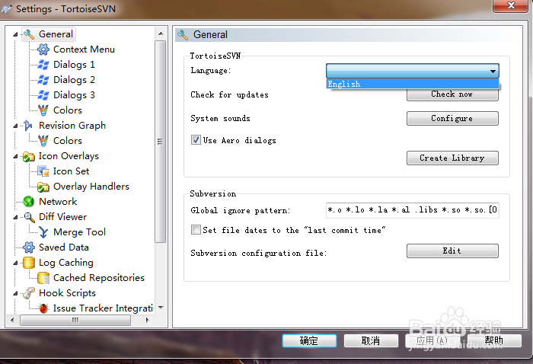Click the Create Library button
The height and width of the screenshot is (364, 533).
[x=452, y=158]
